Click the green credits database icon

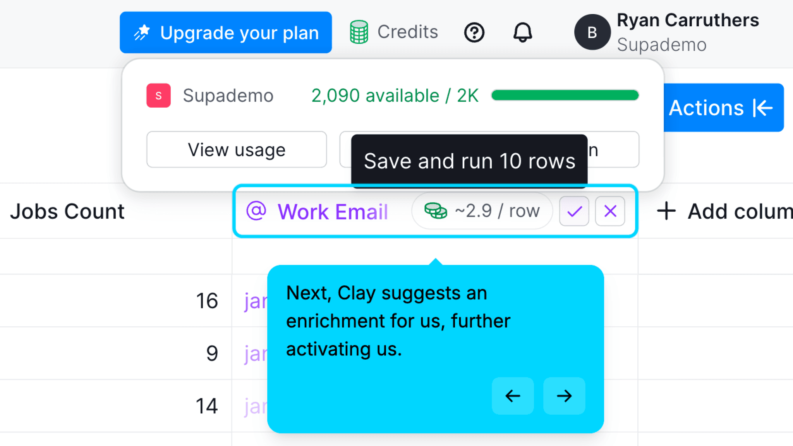coord(359,32)
